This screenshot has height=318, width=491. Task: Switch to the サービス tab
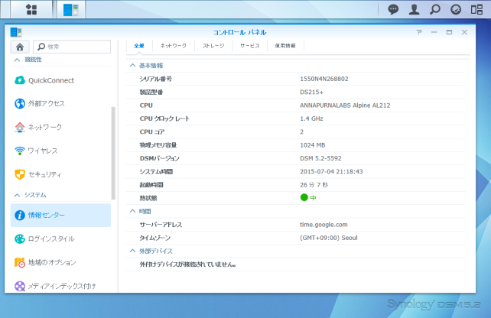250,46
